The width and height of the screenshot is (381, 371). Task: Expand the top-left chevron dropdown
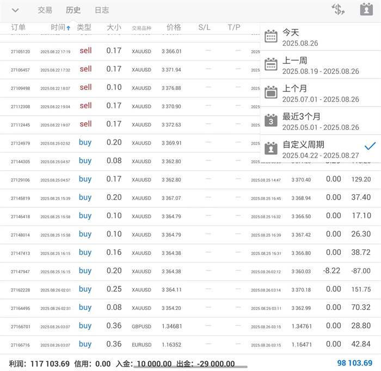(x=15, y=10)
